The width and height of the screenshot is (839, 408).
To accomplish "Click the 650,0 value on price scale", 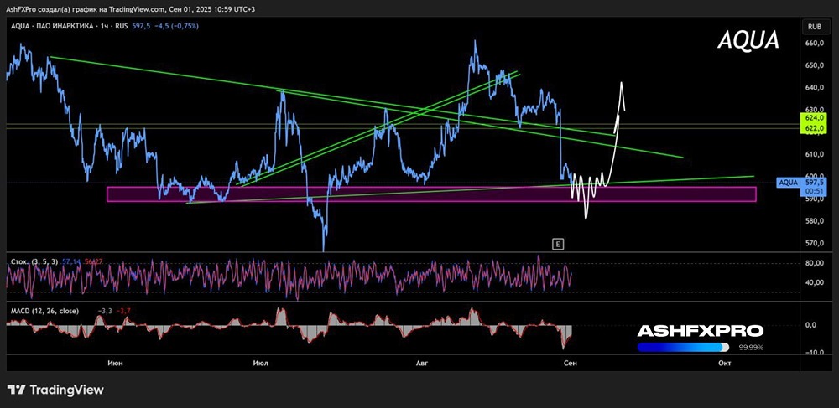I will pos(816,65).
